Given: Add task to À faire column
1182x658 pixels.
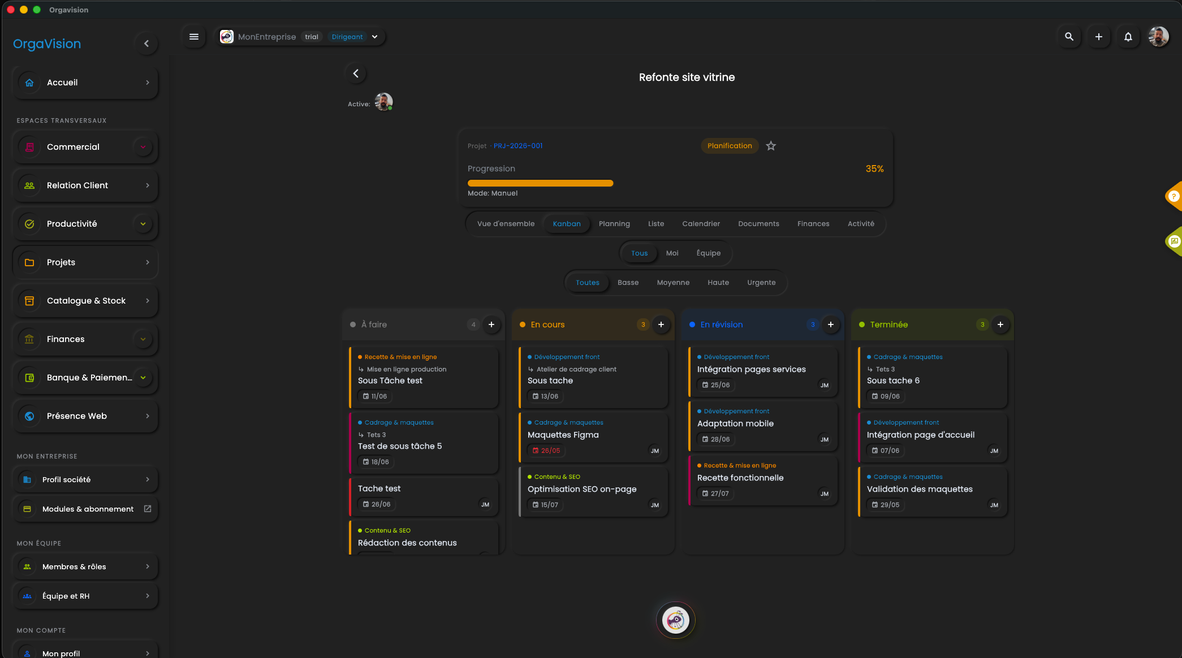Looking at the screenshot, I should pyautogui.click(x=491, y=324).
